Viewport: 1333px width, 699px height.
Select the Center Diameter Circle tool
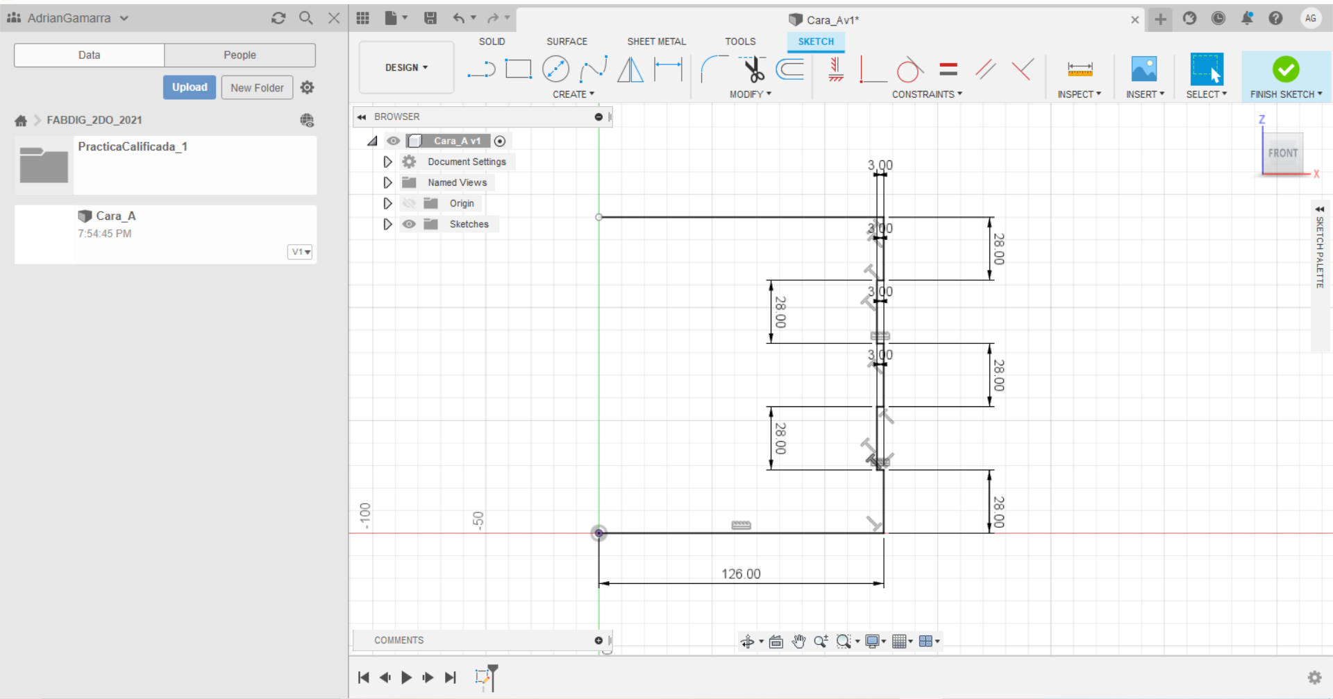(x=555, y=69)
